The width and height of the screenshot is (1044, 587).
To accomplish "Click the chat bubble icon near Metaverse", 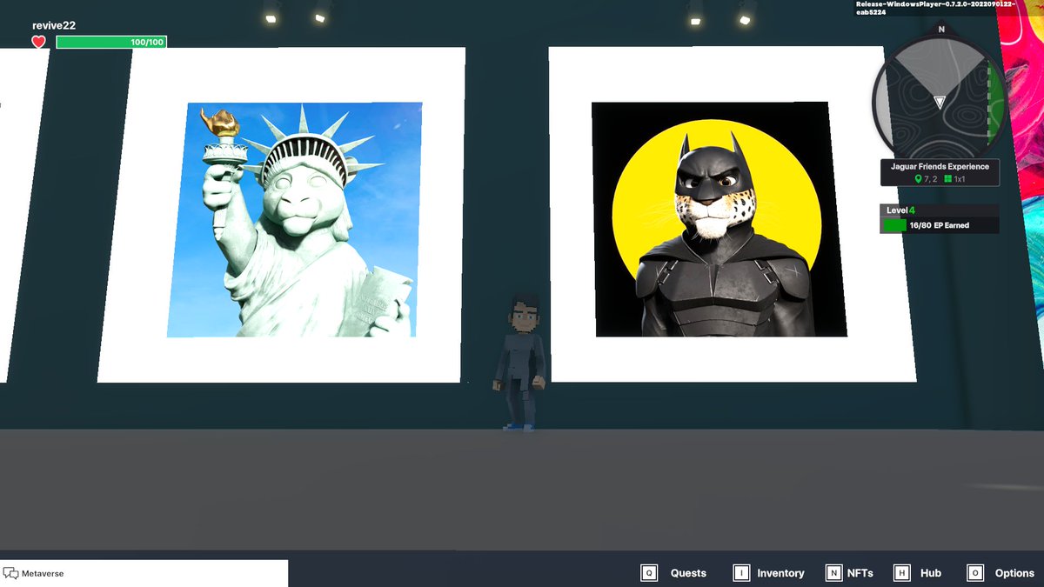I will (11, 573).
